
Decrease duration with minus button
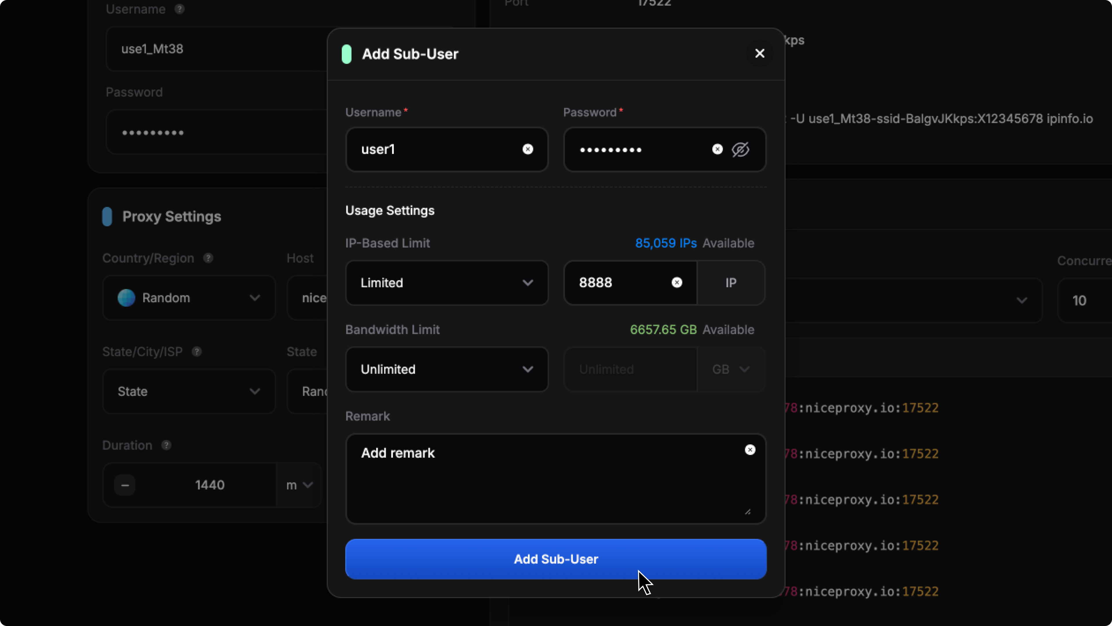(x=125, y=485)
